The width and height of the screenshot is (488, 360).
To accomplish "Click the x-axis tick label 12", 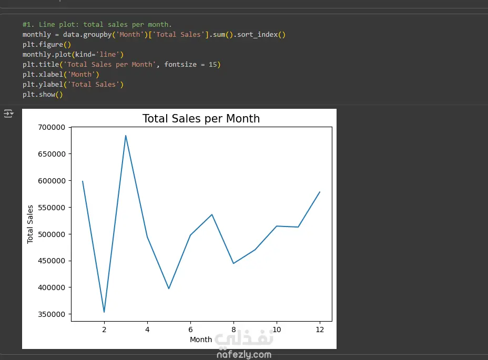I will tap(319, 330).
